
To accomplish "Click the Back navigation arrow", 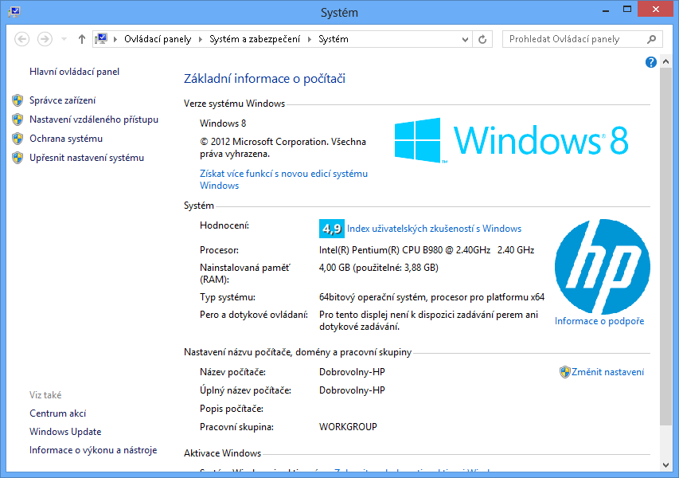I will 21,40.
